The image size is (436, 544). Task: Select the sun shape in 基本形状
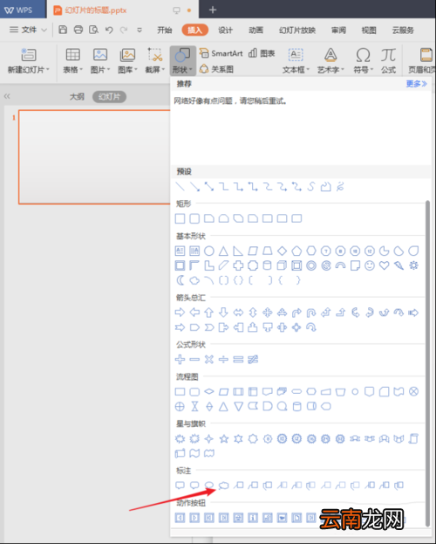[x=413, y=265]
